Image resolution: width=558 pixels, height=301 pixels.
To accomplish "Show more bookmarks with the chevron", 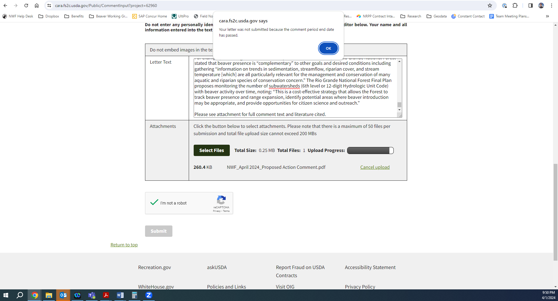I will [x=548, y=16].
